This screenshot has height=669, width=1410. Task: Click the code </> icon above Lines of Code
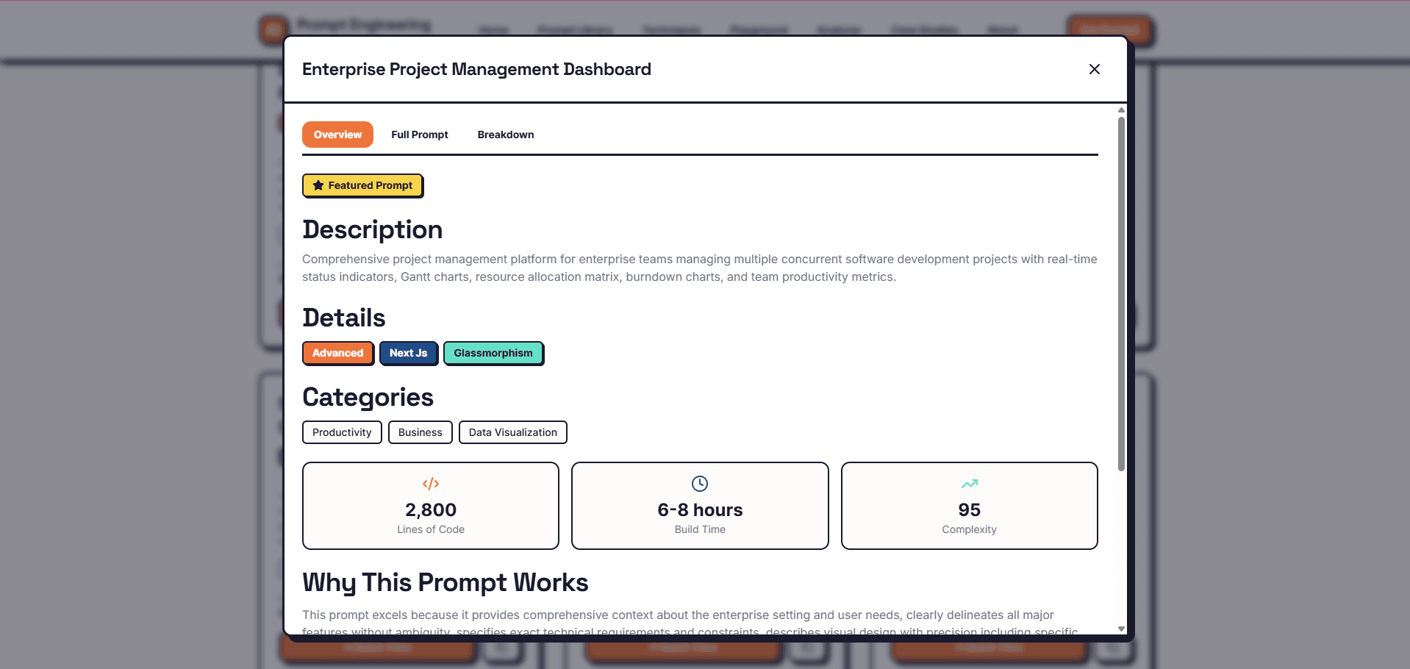coord(430,484)
